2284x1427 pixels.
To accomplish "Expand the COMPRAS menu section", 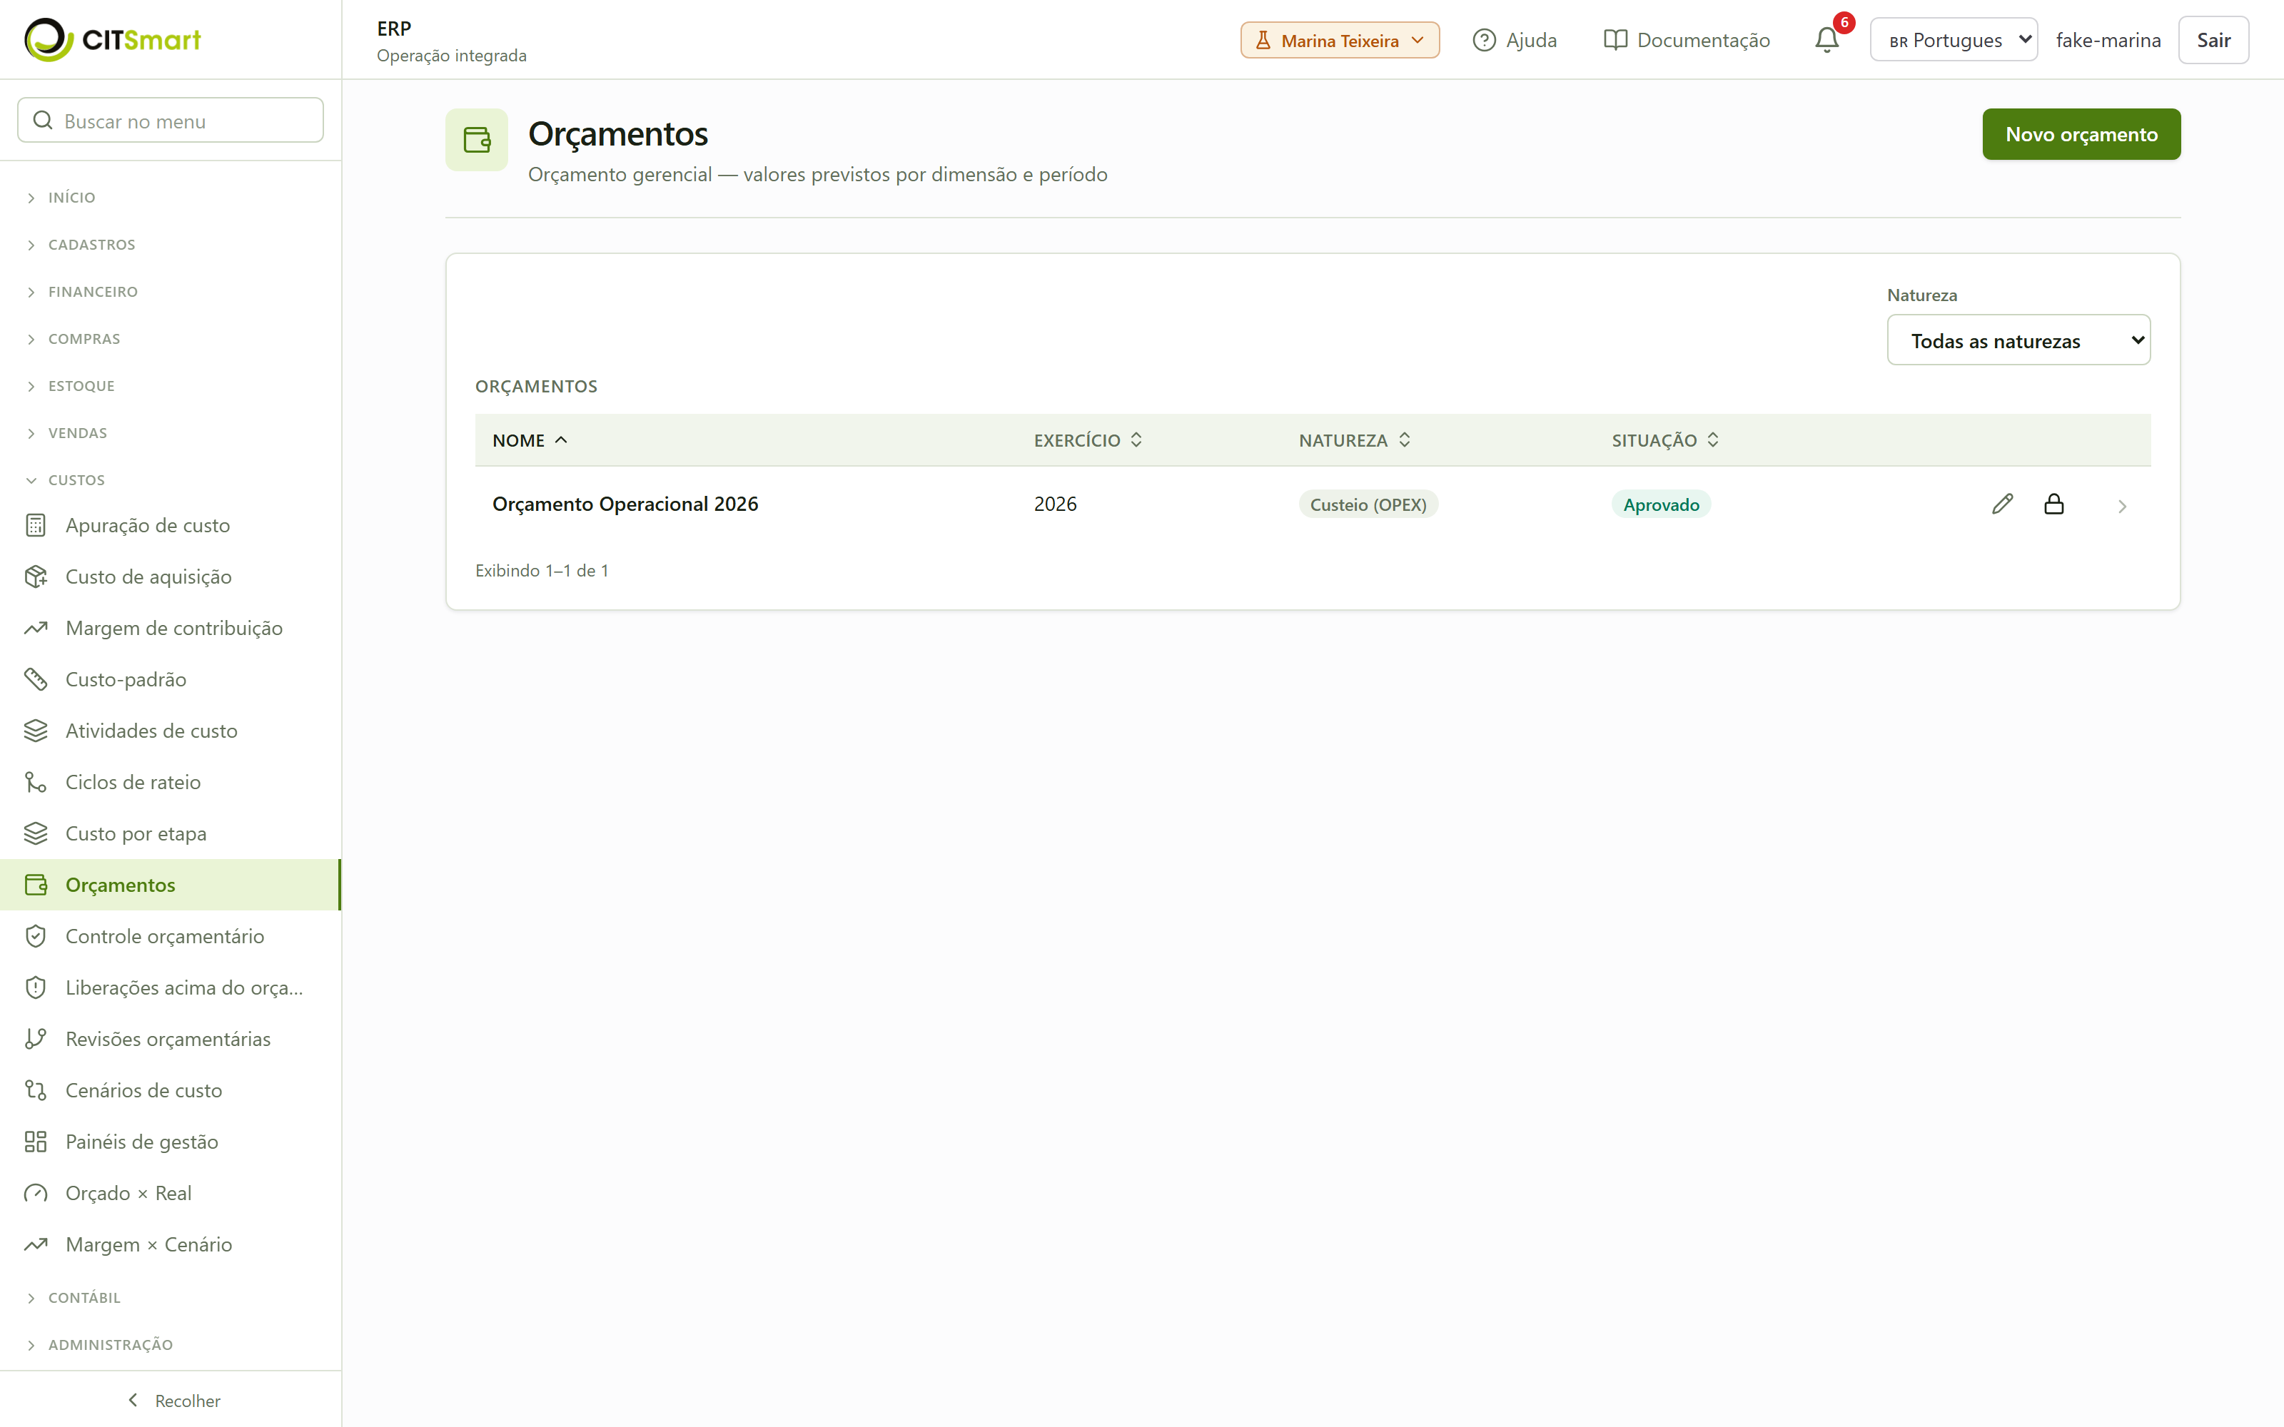I will tap(170, 339).
